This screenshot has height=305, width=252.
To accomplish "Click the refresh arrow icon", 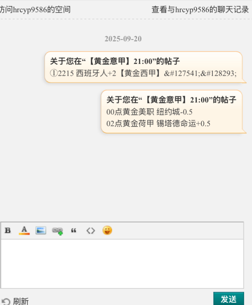I will (6, 301).
